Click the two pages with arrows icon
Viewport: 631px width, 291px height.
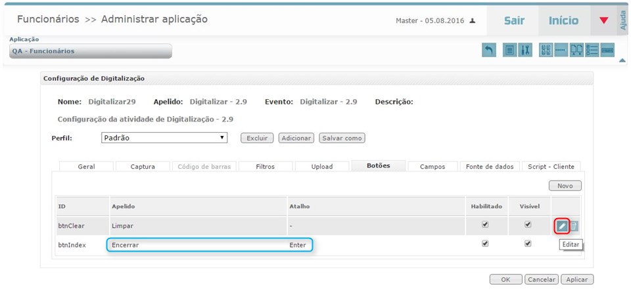point(576,50)
